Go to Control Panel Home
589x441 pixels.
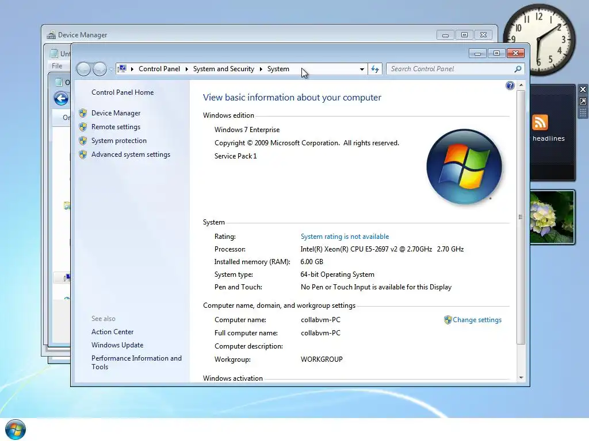123,92
